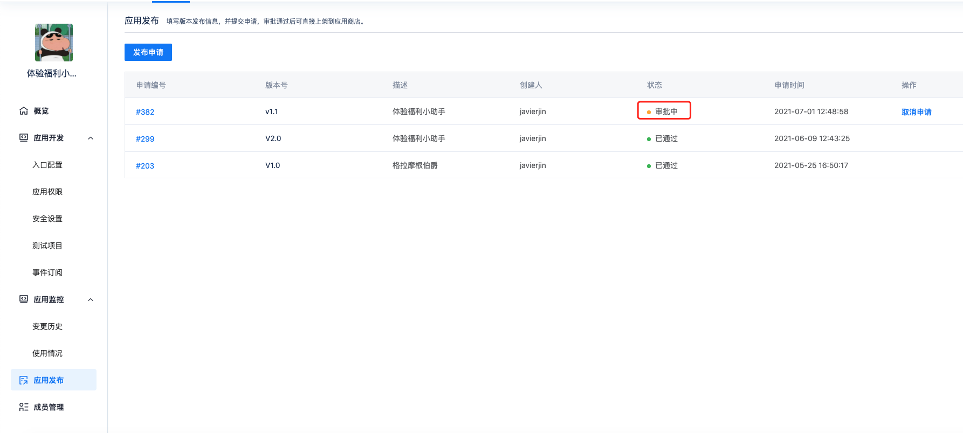Click timestamp 2021-07-01 12:48:58
The image size is (963, 433).
coord(811,111)
